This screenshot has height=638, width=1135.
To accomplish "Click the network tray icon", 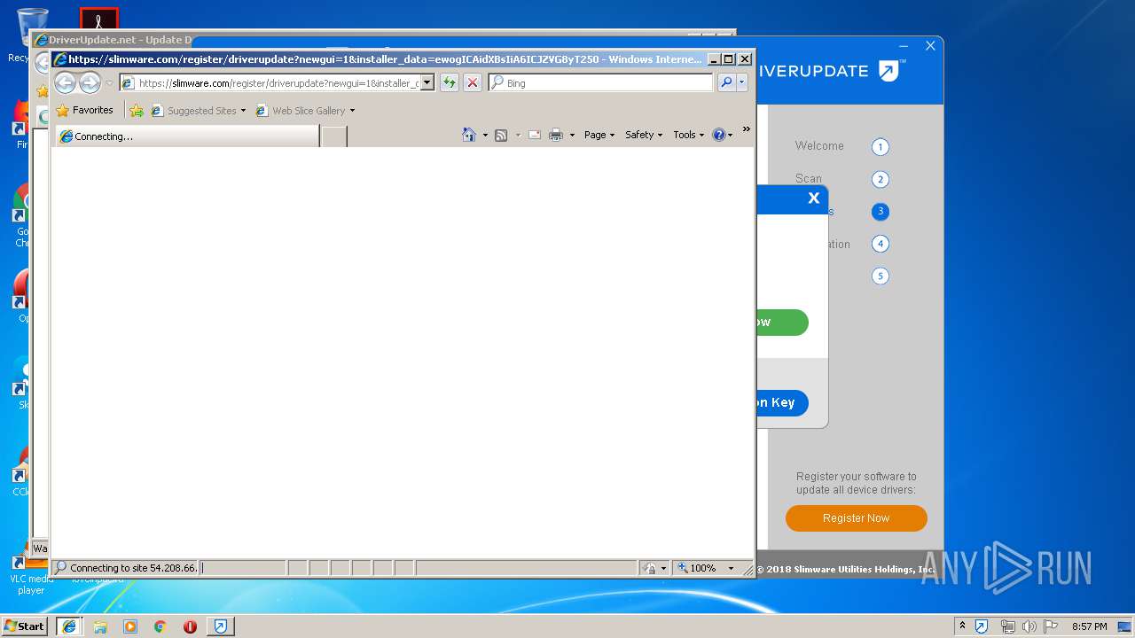I will coord(1007,626).
